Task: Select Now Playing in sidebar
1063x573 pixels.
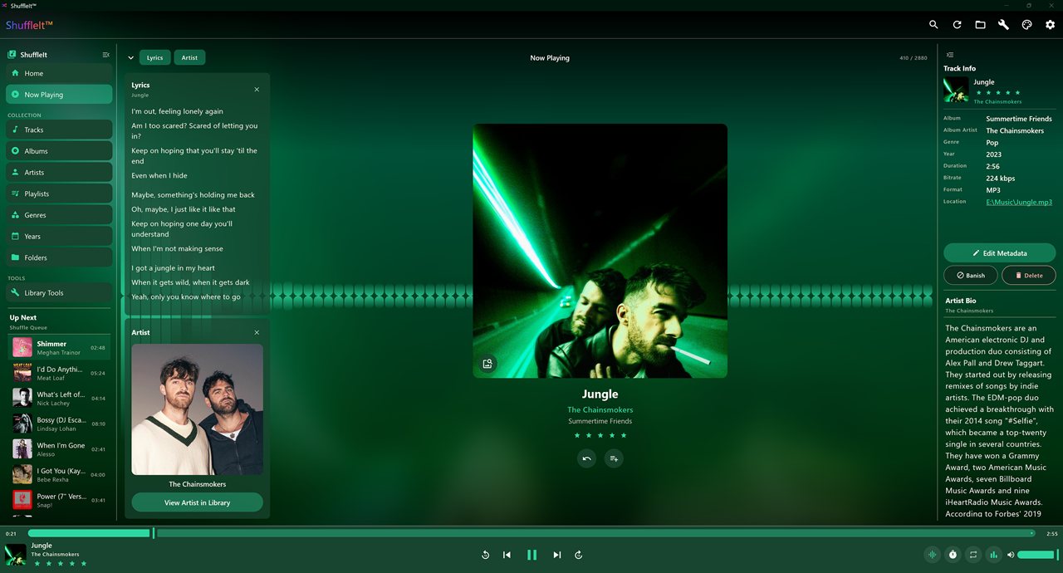Action: click(x=59, y=95)
